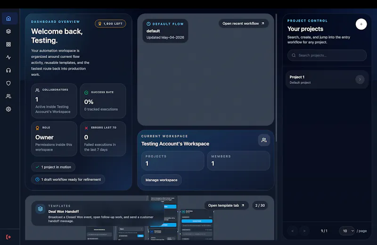377x245 pixels.
Task: Click the Role award badge icon
Action: tap(38, 128)
